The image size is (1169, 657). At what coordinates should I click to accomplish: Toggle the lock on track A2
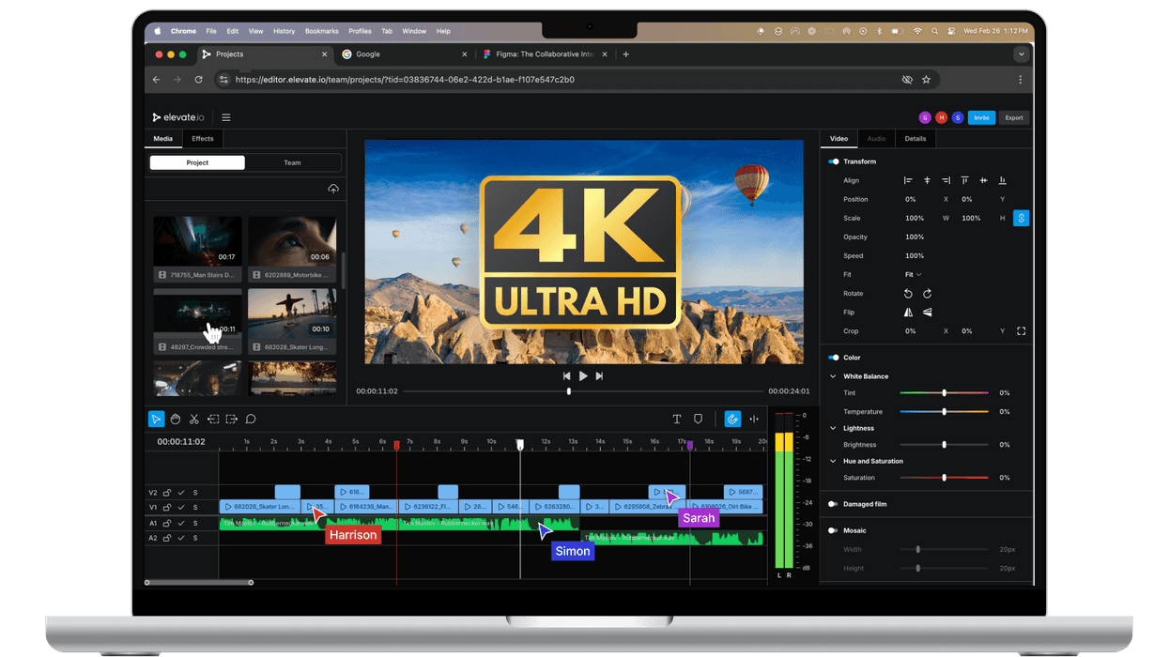[167, 538]
